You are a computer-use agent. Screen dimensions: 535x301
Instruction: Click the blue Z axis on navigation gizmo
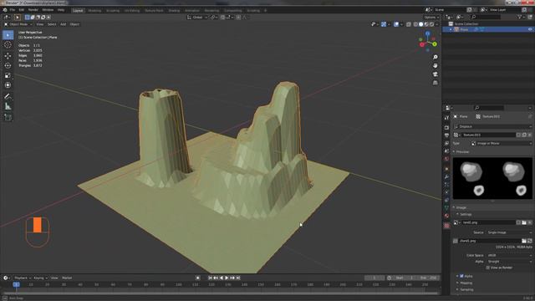(427, 33)
